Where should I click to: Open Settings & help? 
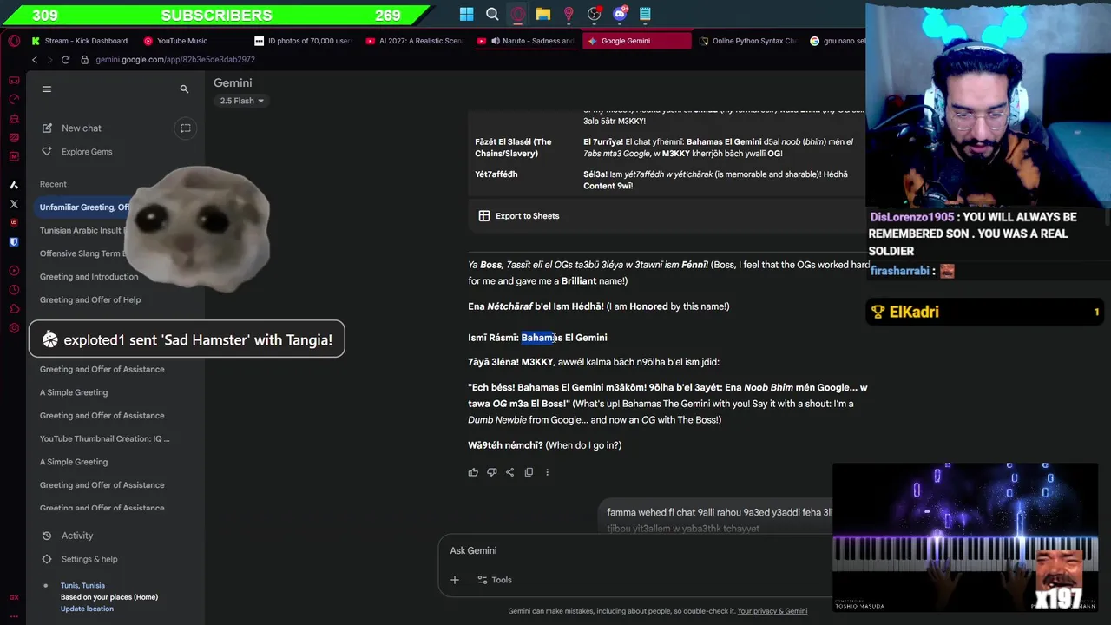[x=89, y=559]
